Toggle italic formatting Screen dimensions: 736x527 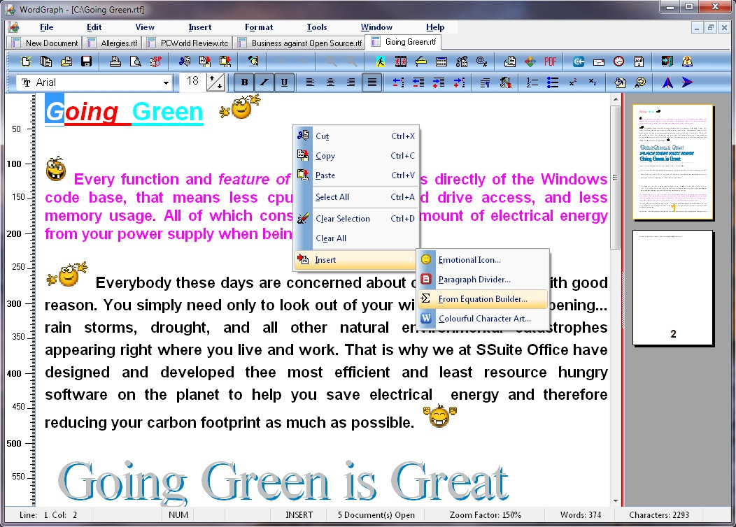(x=264, y=82)
